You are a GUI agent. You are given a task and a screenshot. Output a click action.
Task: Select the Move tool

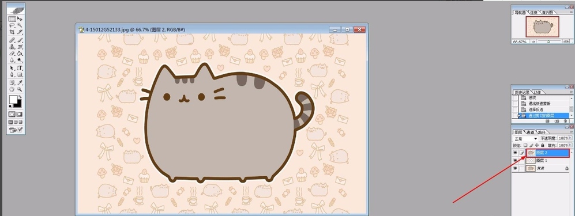tap(20, 18)
